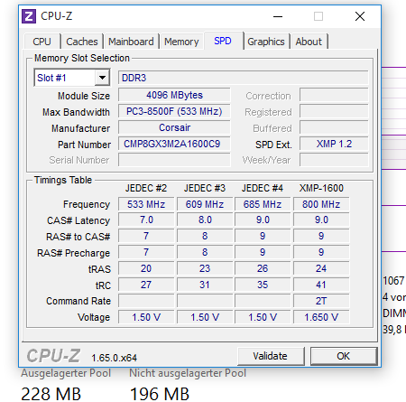
Task: Click the Command Rate row label
Action: 78,301
